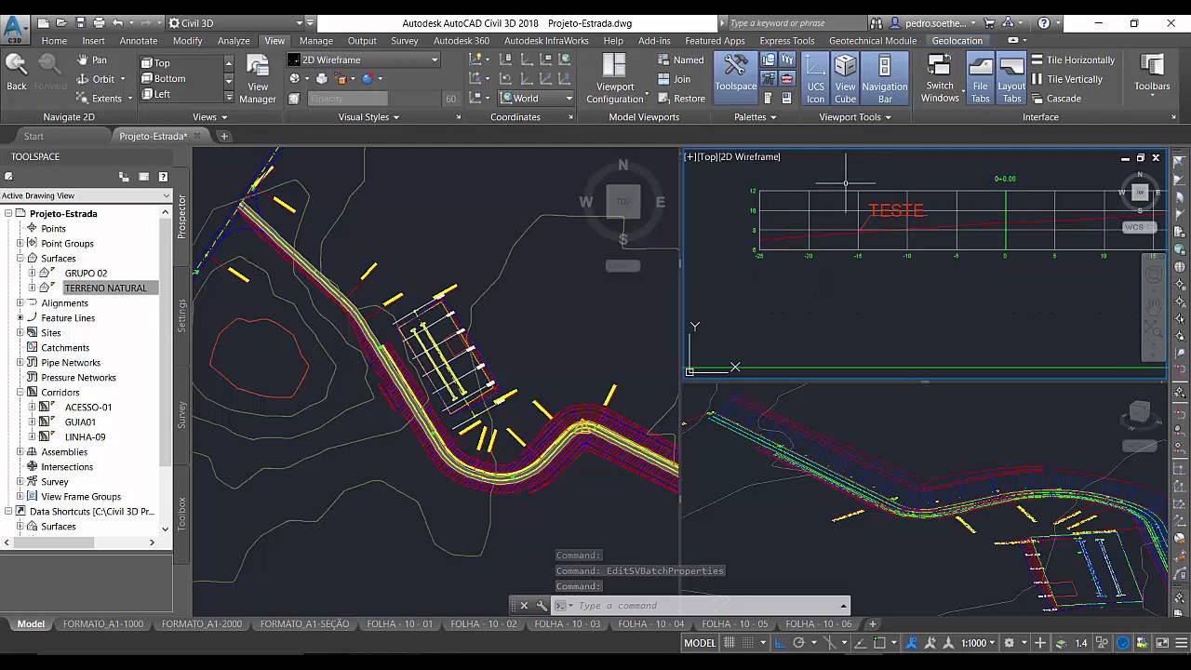1191x670 pixels.
Task: Select the Switch Windows icon
Action: tap(940, 78)
